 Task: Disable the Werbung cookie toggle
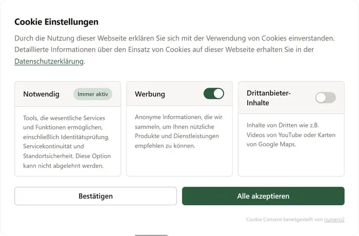click(214, 94)
